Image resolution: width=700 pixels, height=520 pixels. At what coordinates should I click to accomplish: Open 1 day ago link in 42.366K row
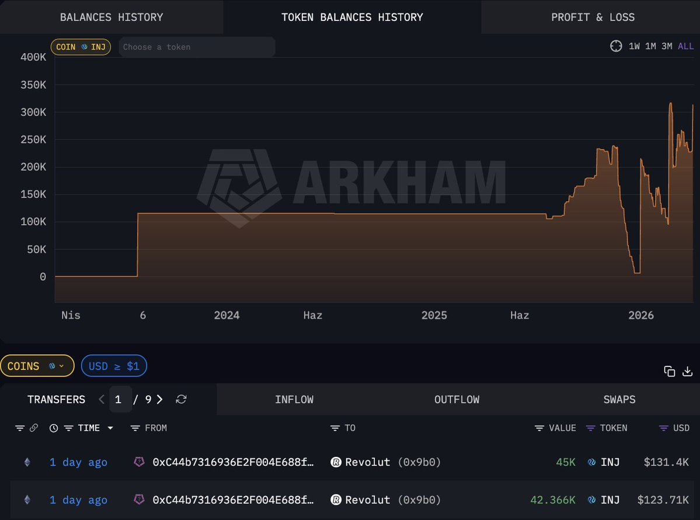[79, 500]
